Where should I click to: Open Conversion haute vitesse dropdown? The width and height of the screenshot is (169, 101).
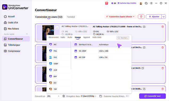[x=120, y=17]
